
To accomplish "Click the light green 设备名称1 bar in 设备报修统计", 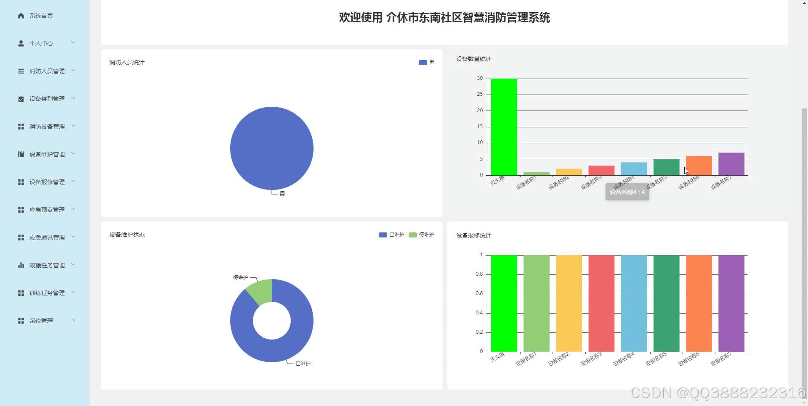I will [537, 303].
